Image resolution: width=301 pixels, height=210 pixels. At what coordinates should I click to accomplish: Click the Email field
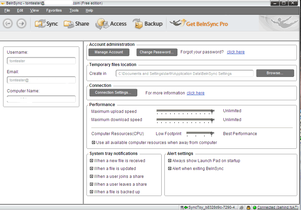[41, 80]
